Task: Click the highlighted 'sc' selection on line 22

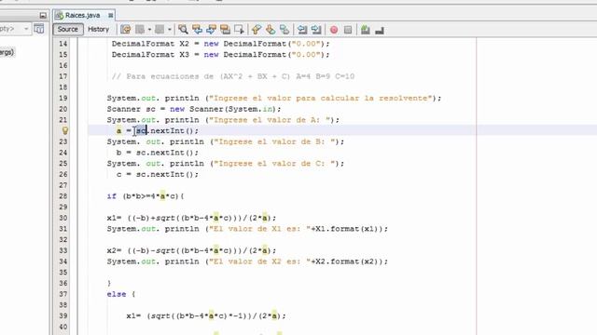Action: [x=141, y=130]
